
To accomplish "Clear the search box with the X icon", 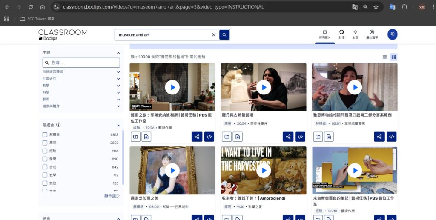I will pos(214,35).
